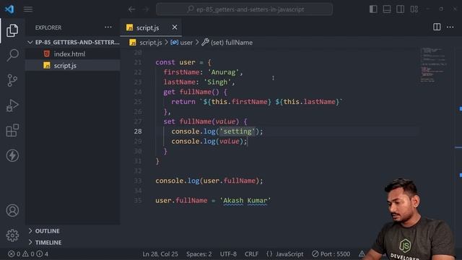Screen dimensions: 462x260
Task: Toggle the bottom panel layout icon
Action: coord(387,9)
